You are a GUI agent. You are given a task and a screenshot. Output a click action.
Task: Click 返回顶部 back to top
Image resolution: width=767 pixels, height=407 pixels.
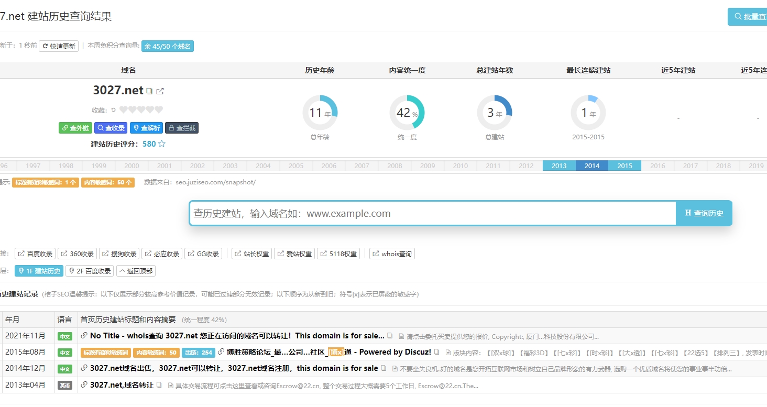click(x=136, y=271)
